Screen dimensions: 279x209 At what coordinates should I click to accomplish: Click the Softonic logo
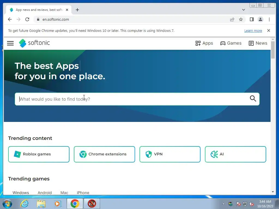pyautogui.click(x=34, y=43)
